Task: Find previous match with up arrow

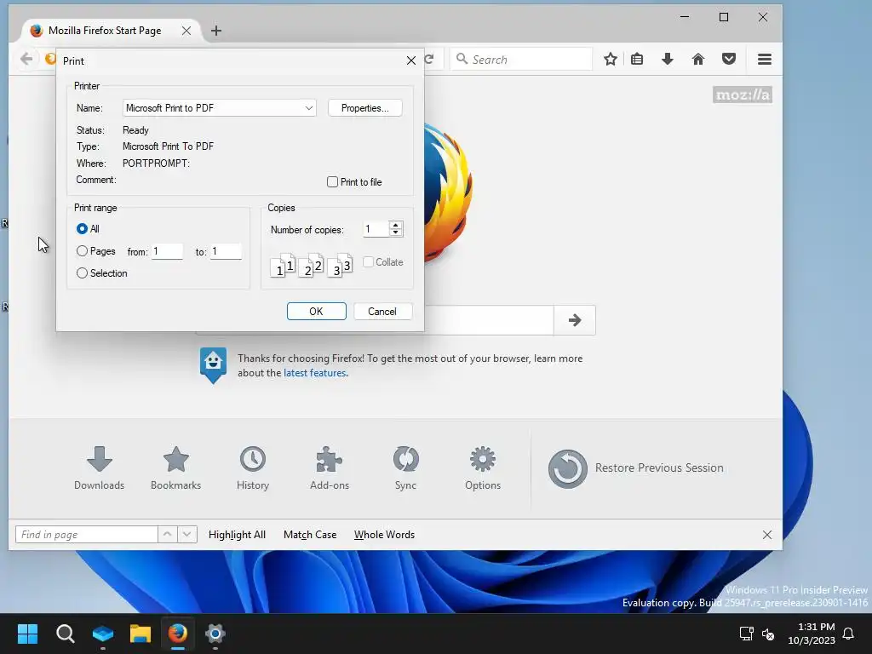Action: [x=168, y=535]
